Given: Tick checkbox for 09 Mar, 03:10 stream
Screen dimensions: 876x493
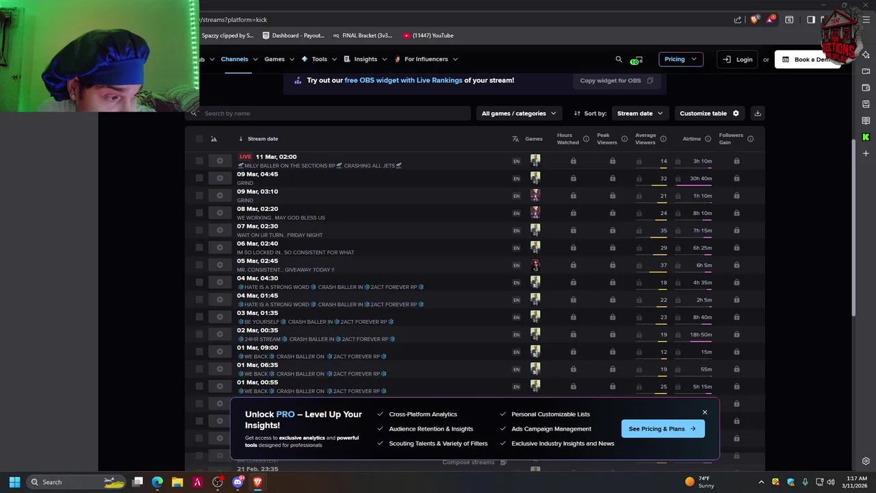Looking at the screenshot, I should tap(199, 196).
